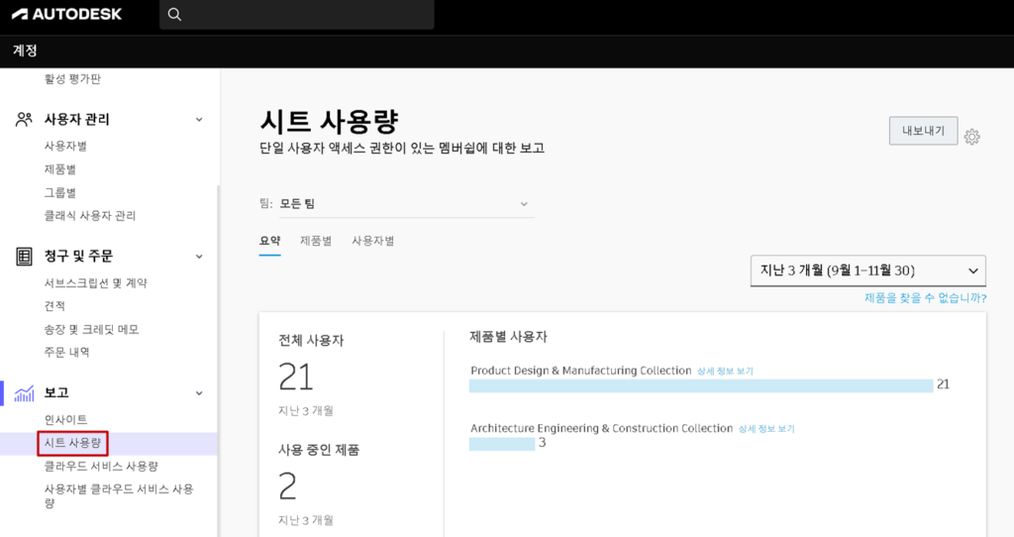Open 클라우드 서비스 사용량
The width and height of the screenshot is (1014, 537).
coord(101,466)
